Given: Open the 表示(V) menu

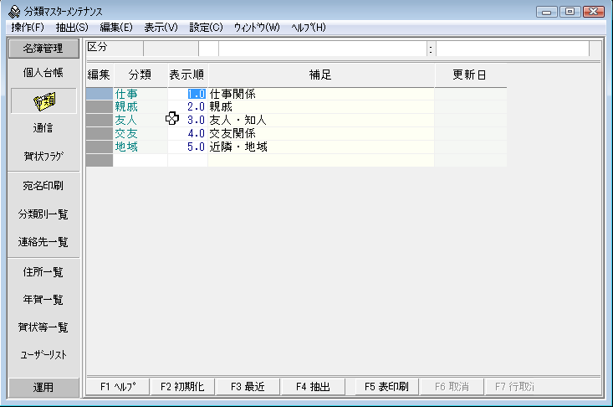Looking at the screenshot, I should 161,28.
